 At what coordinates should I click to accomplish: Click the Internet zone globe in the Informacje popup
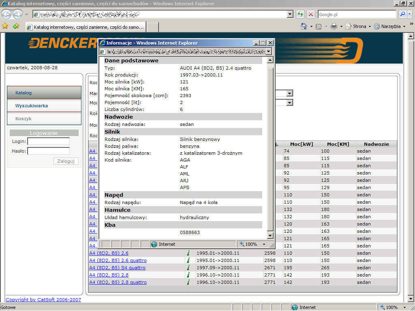pos(154,244)
